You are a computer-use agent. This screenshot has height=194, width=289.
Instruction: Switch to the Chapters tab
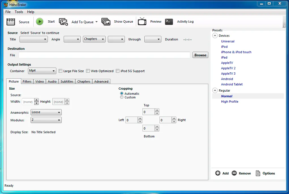84,81
